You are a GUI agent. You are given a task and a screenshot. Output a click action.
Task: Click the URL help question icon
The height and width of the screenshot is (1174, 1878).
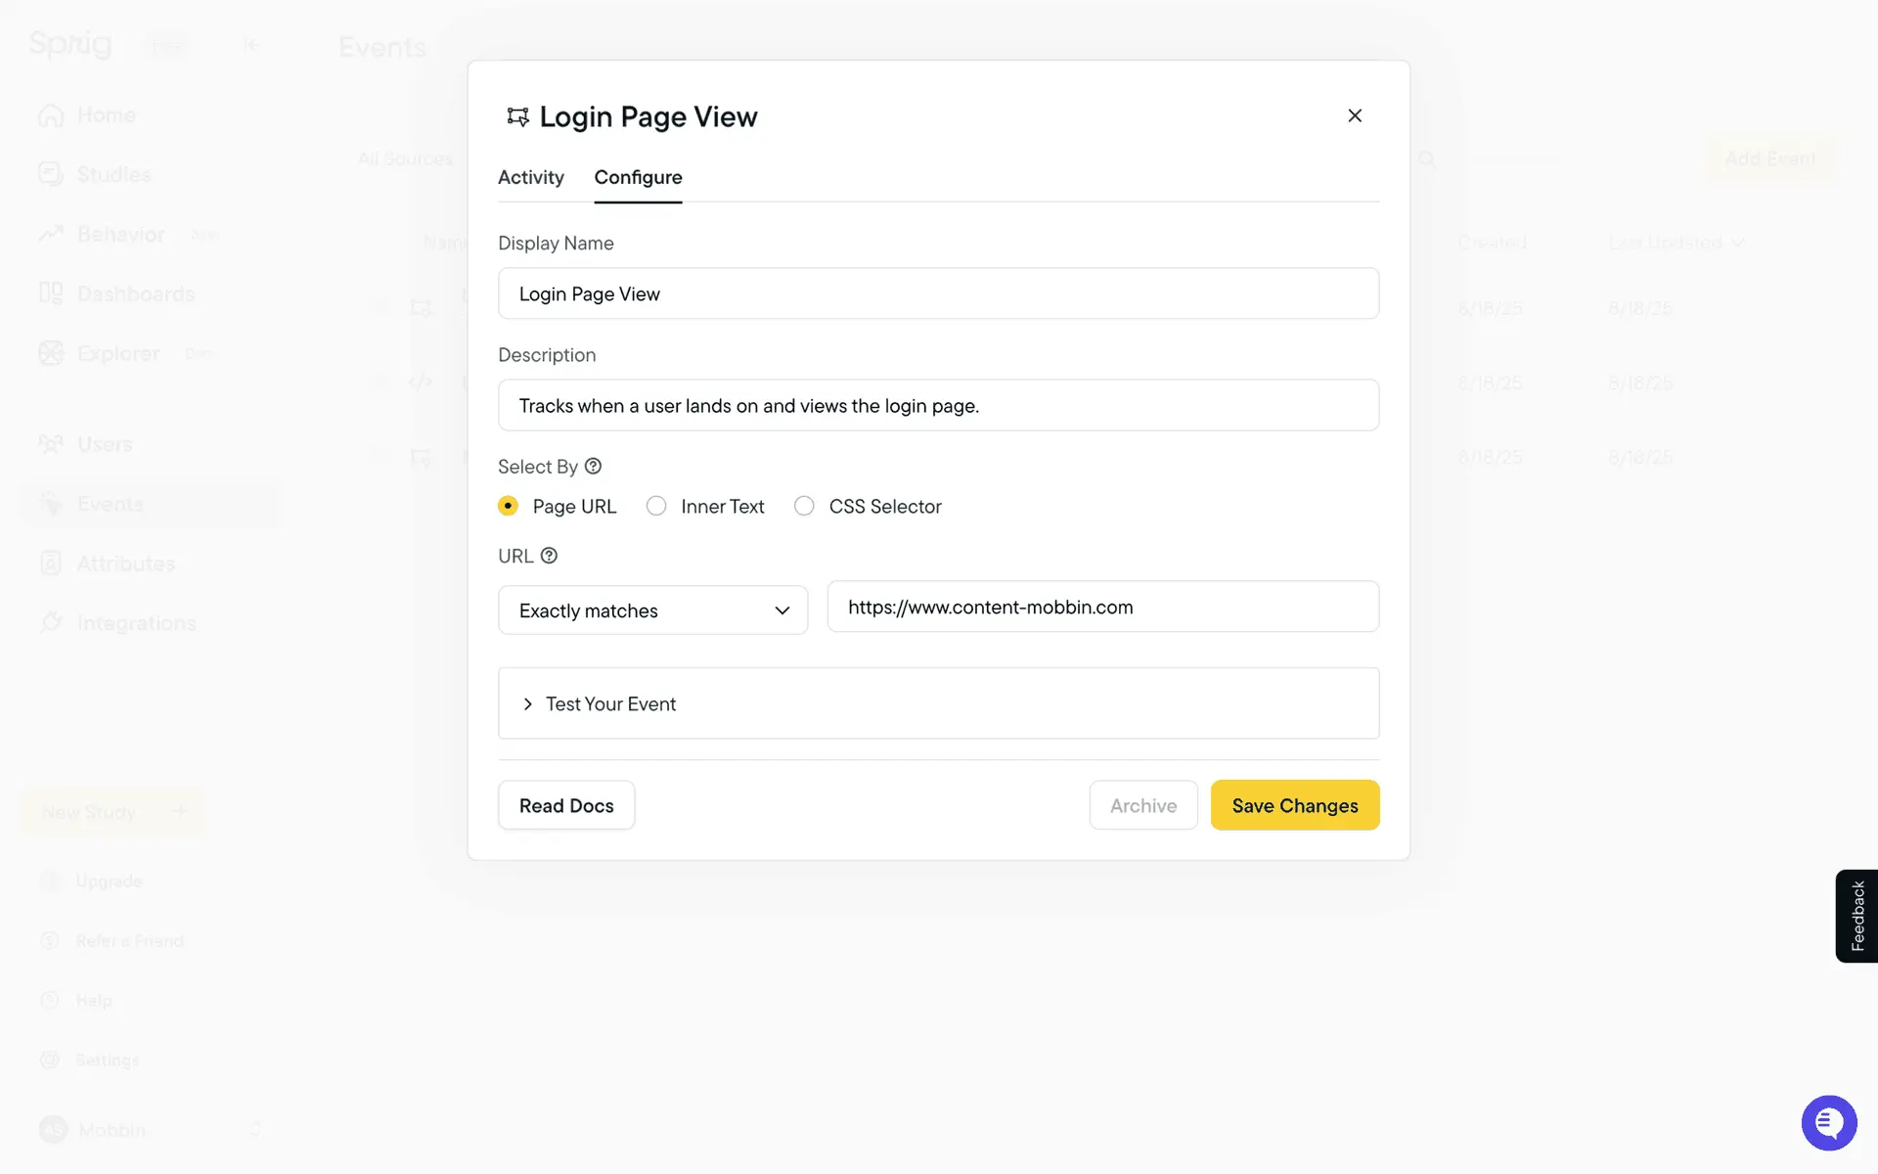pos(549,556)
